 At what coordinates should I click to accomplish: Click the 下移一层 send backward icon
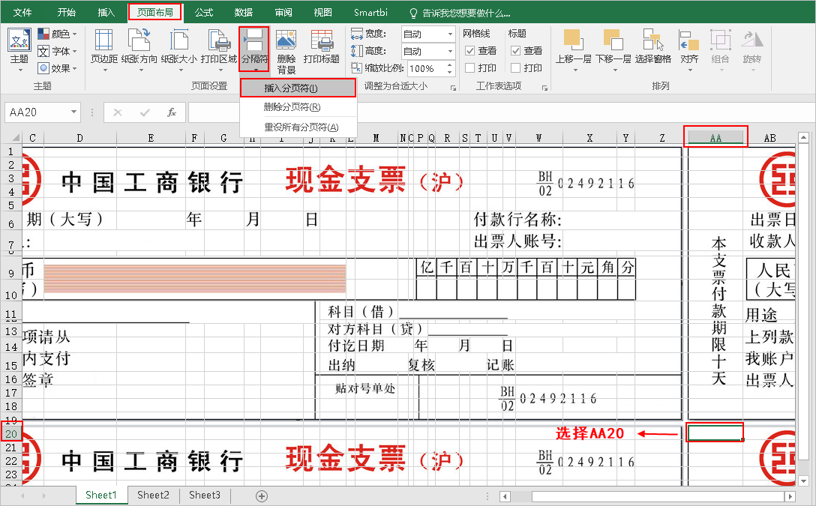(613, 49)
